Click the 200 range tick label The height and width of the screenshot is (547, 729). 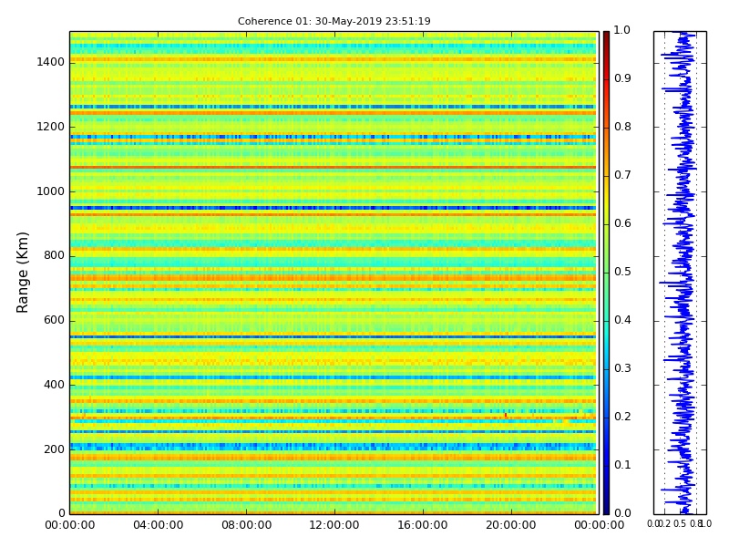(54, 449)
